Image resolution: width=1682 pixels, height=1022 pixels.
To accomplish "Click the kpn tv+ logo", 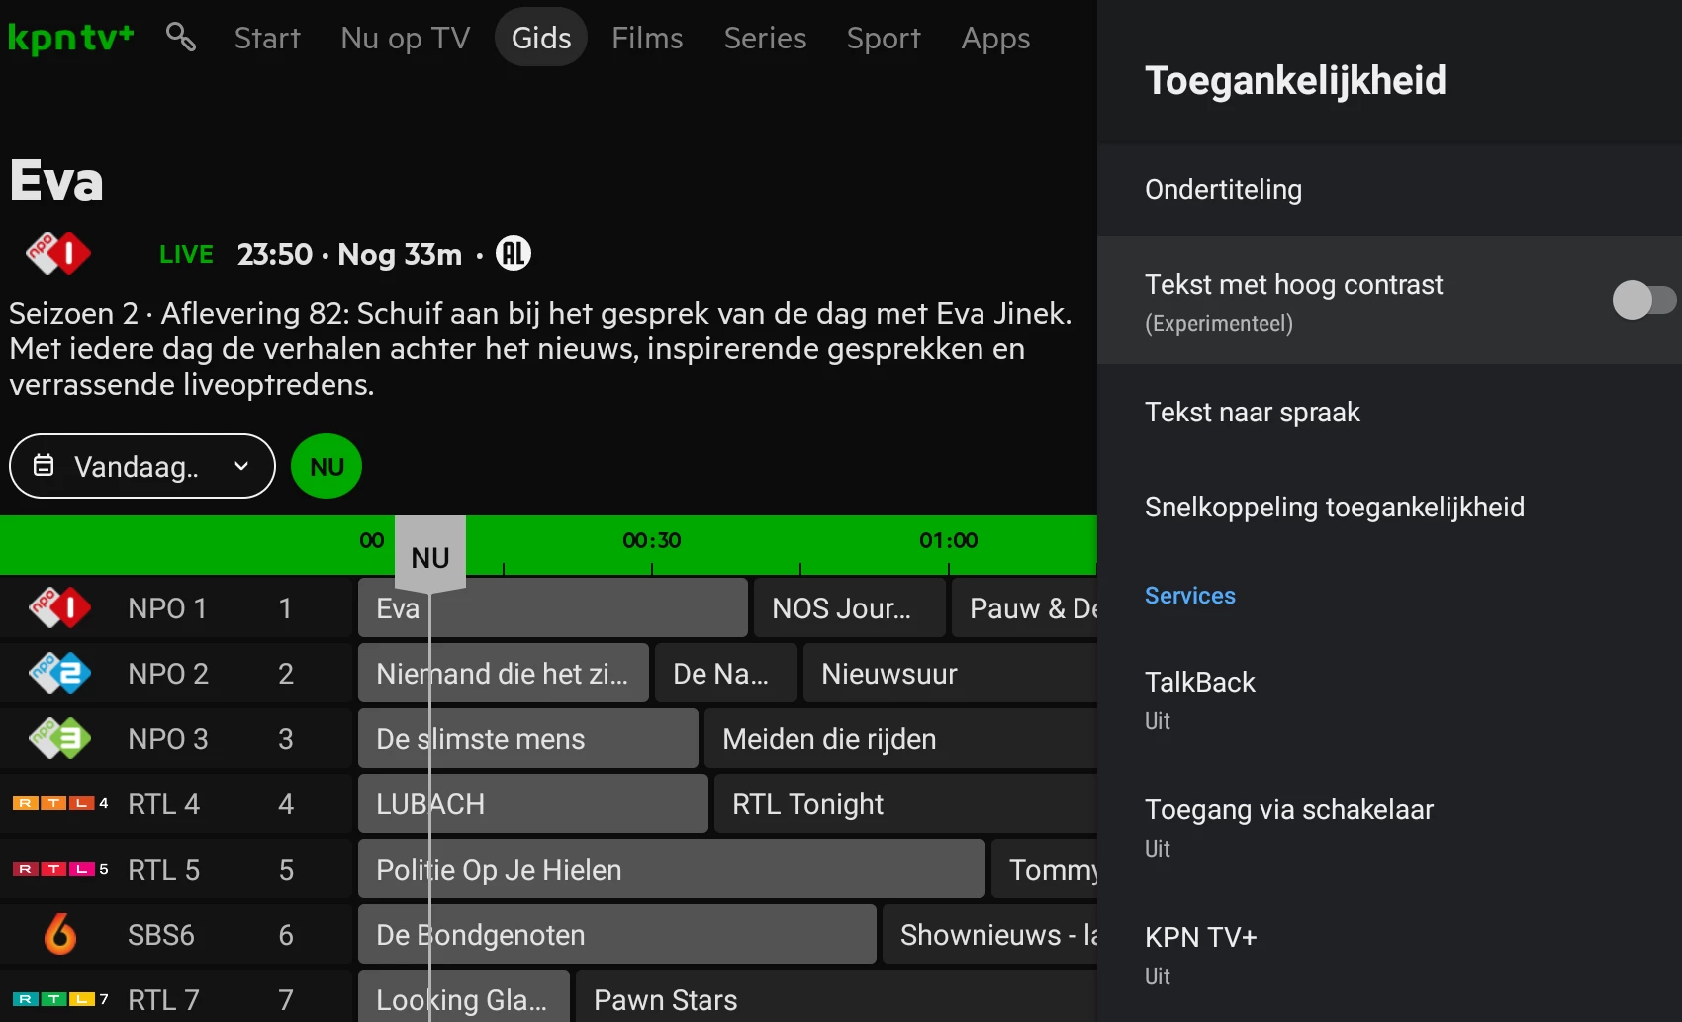I will tap(70, 38).
